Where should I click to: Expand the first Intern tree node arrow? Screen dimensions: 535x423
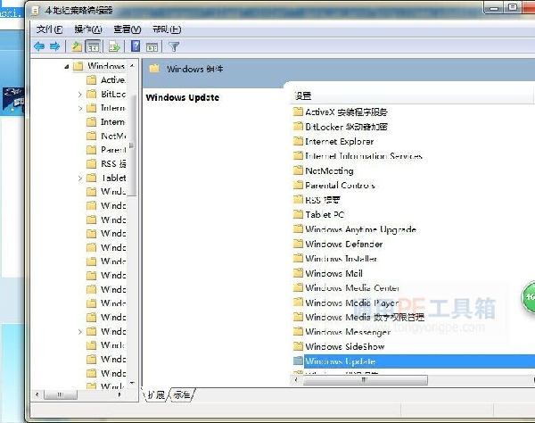click(80, 108)
